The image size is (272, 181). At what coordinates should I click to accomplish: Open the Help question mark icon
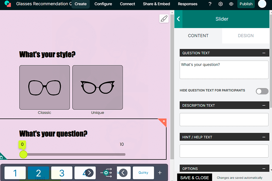[210, 4]
